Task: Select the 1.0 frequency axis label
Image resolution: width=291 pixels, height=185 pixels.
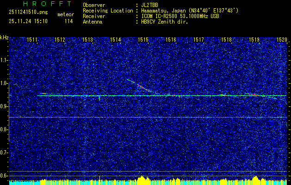Action: [x=4, y=83]
